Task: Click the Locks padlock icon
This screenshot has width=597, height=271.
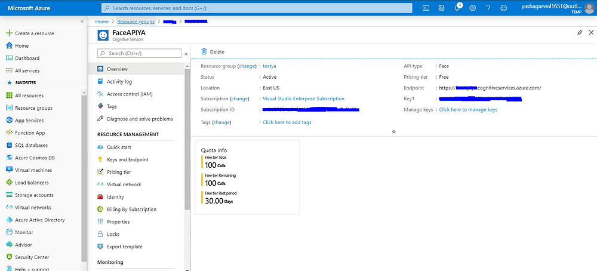Action: (x=100, y=234)
